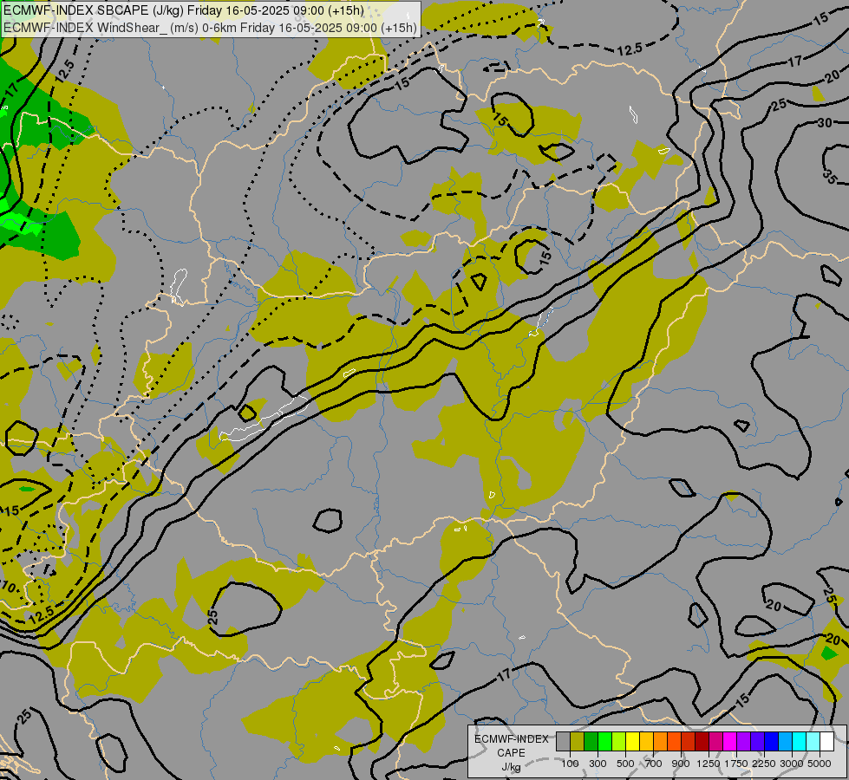Viewport: 849px width, 780px height.
Task: Click the bright magenta swatch in the CAPE legend
Action: (x=730, y=742)
